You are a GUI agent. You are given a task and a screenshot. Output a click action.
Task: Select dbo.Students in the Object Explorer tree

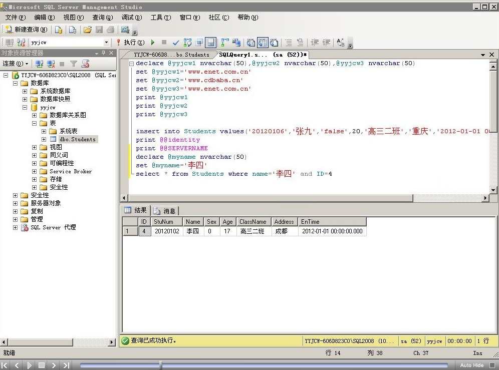click(78, 139)
